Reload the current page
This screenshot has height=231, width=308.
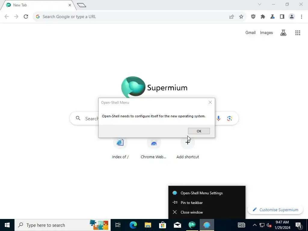(26, 17)
